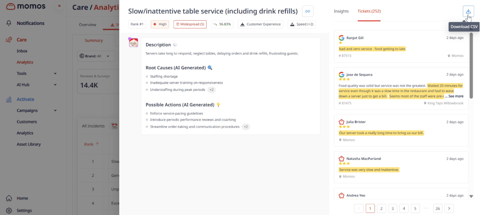The image size is (483, 215).
Task: Open Home from sidebar bottom
Action: 9,198
